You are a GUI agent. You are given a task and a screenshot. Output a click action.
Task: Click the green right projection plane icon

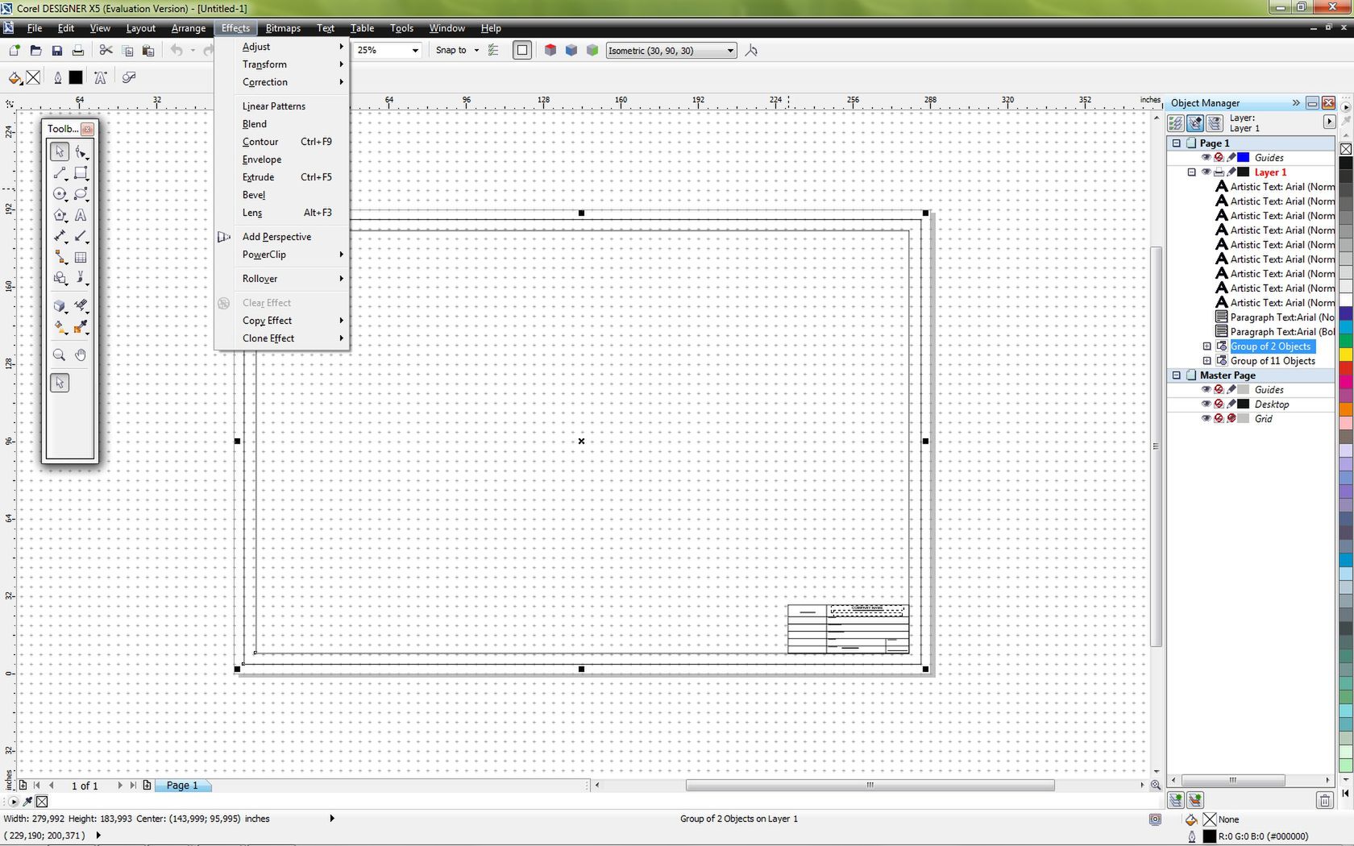[x=592, y=50]
